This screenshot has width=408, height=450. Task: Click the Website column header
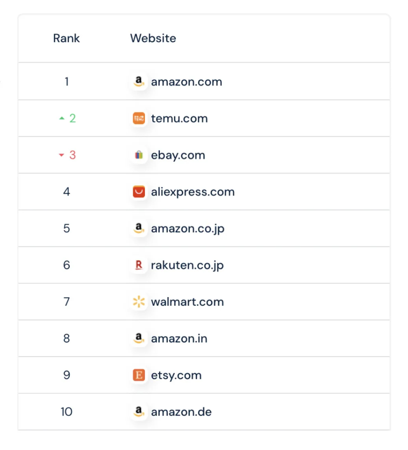click(x=153, y=38)
